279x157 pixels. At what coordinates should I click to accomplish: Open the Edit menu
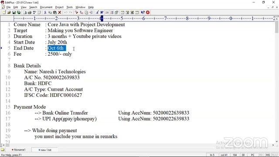pyautogui.click(x=16, y=7)
